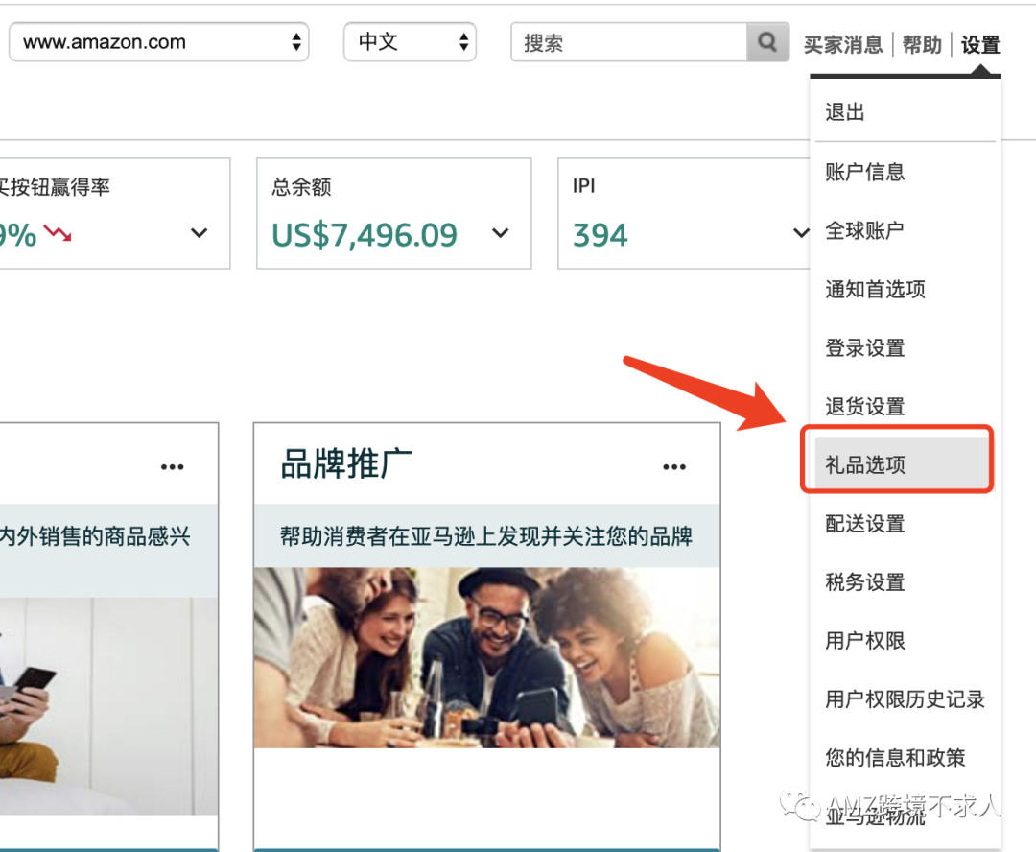Viewport: 1036px width, 852px height.
Task: Click inside the 搜索 search input field
Action: coord(624,41)
